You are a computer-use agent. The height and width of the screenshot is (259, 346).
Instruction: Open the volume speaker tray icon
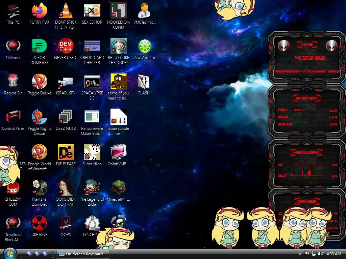pyautogui.click(x=320, y=254)
